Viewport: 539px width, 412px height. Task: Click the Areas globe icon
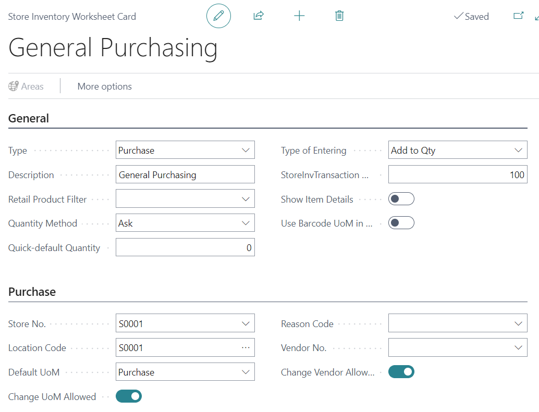[x=14, y=86]
